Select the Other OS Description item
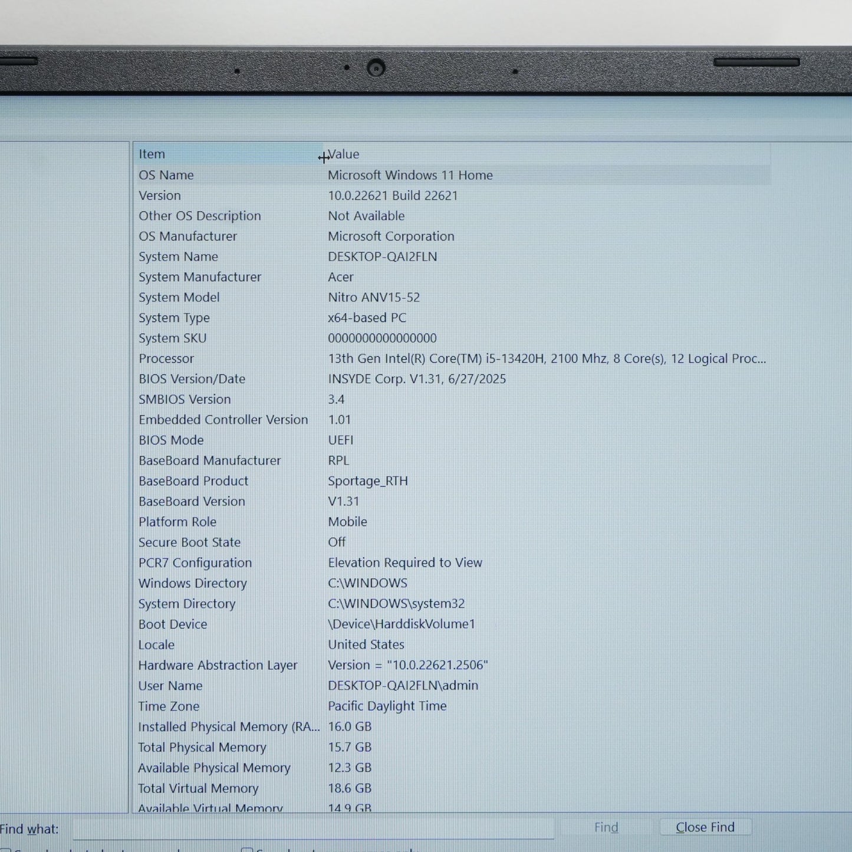Image resolution: width=852 pixels, height=852 pixels. pyautogui.click(x=200, y=216)
